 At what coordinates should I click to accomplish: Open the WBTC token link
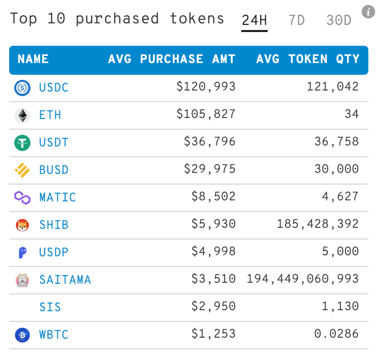[54, 335]
